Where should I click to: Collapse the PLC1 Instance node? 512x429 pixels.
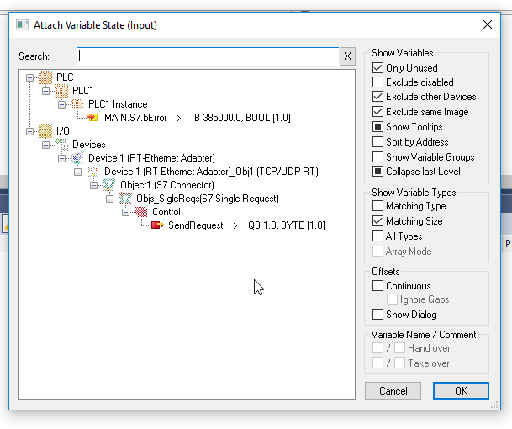pyautogui.click(x=61, y=104)
